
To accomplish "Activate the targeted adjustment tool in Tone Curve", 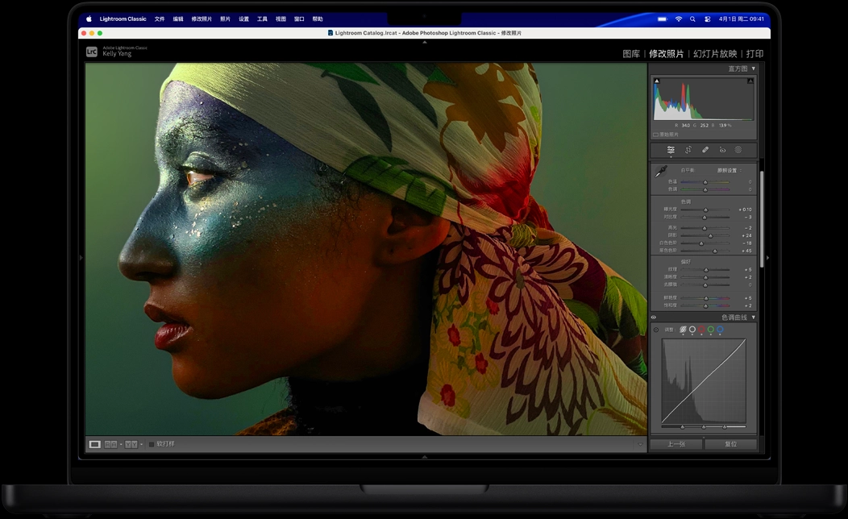I will (655, 329).
